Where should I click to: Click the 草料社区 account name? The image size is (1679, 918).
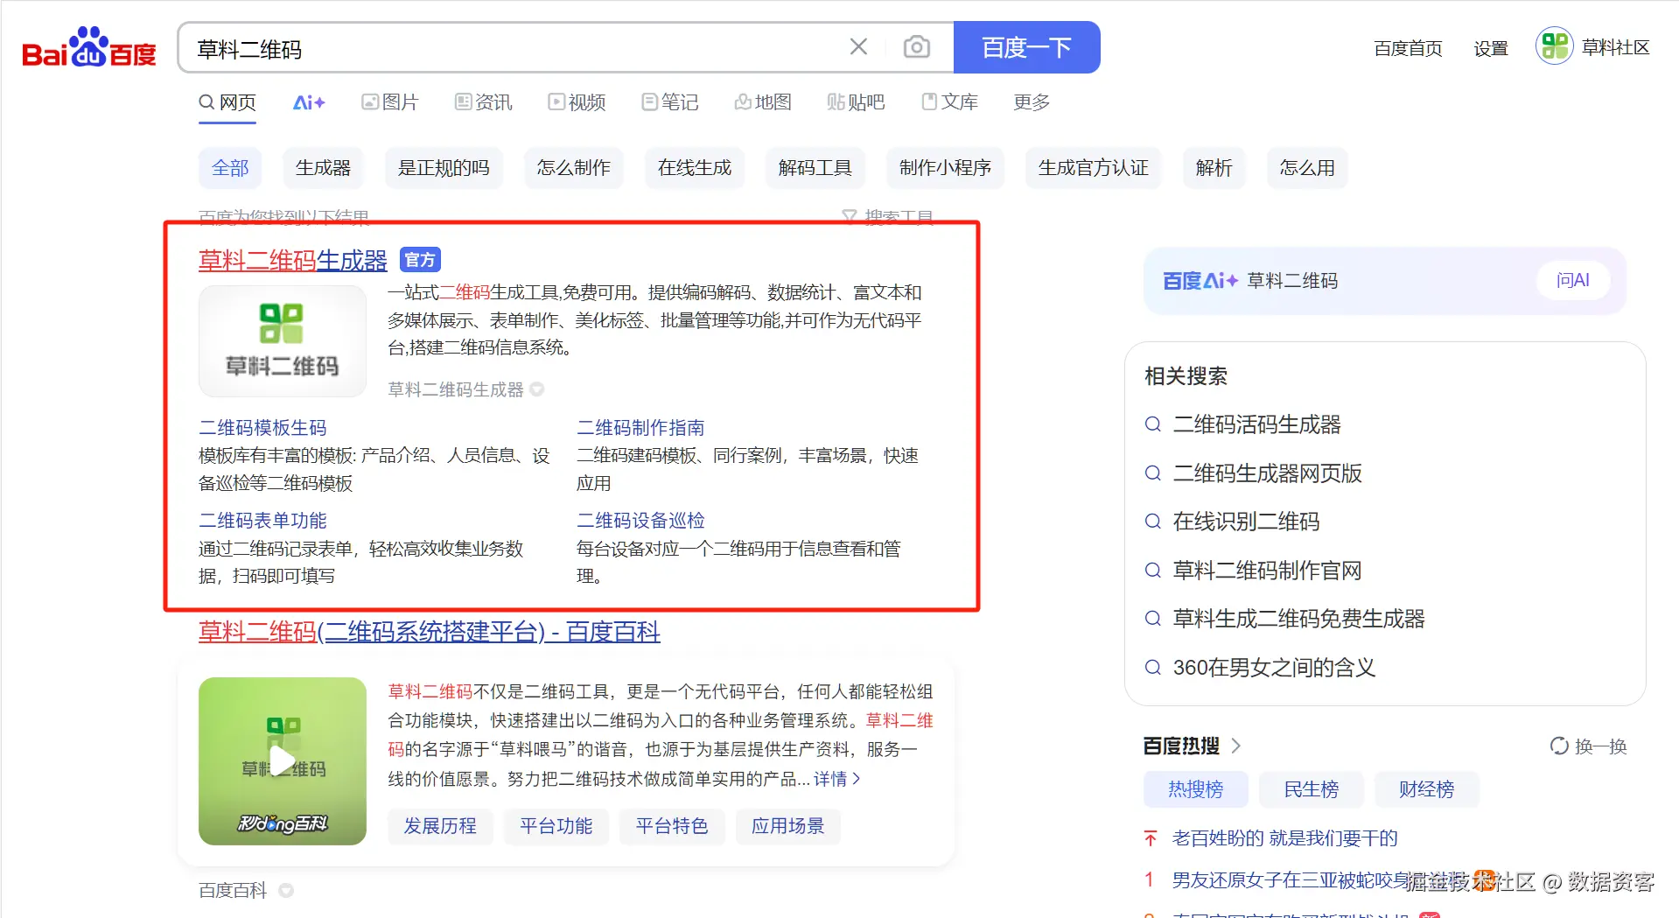click(x=1615, y=47)
